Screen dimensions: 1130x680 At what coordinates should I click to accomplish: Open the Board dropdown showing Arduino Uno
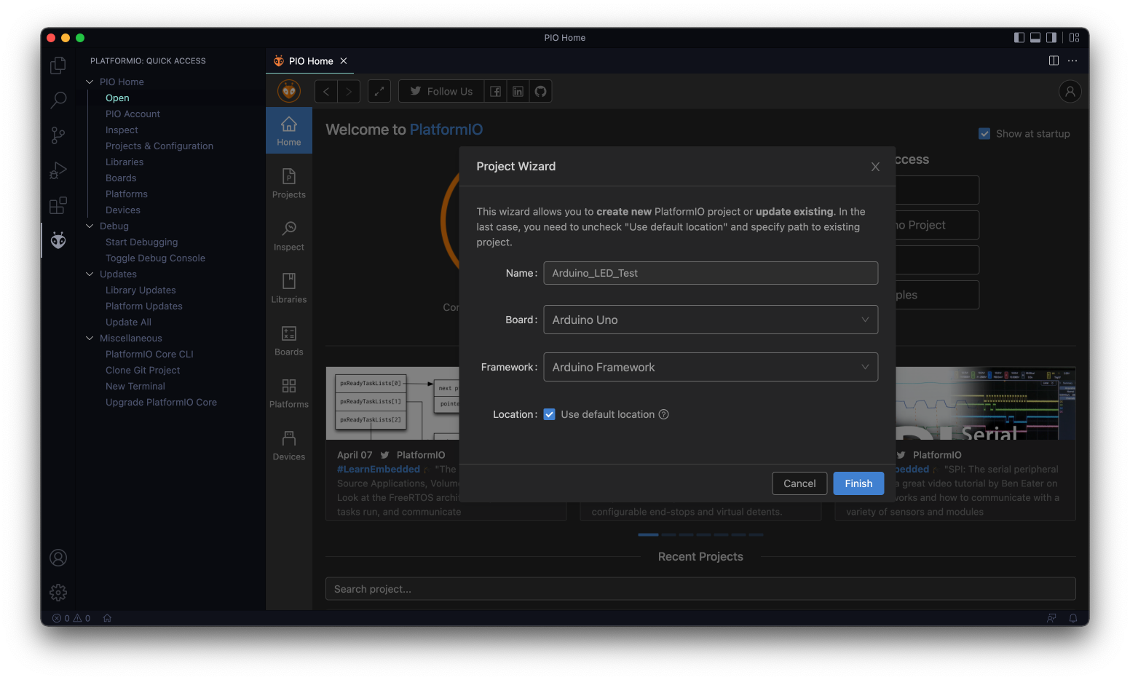coord(711,320)
